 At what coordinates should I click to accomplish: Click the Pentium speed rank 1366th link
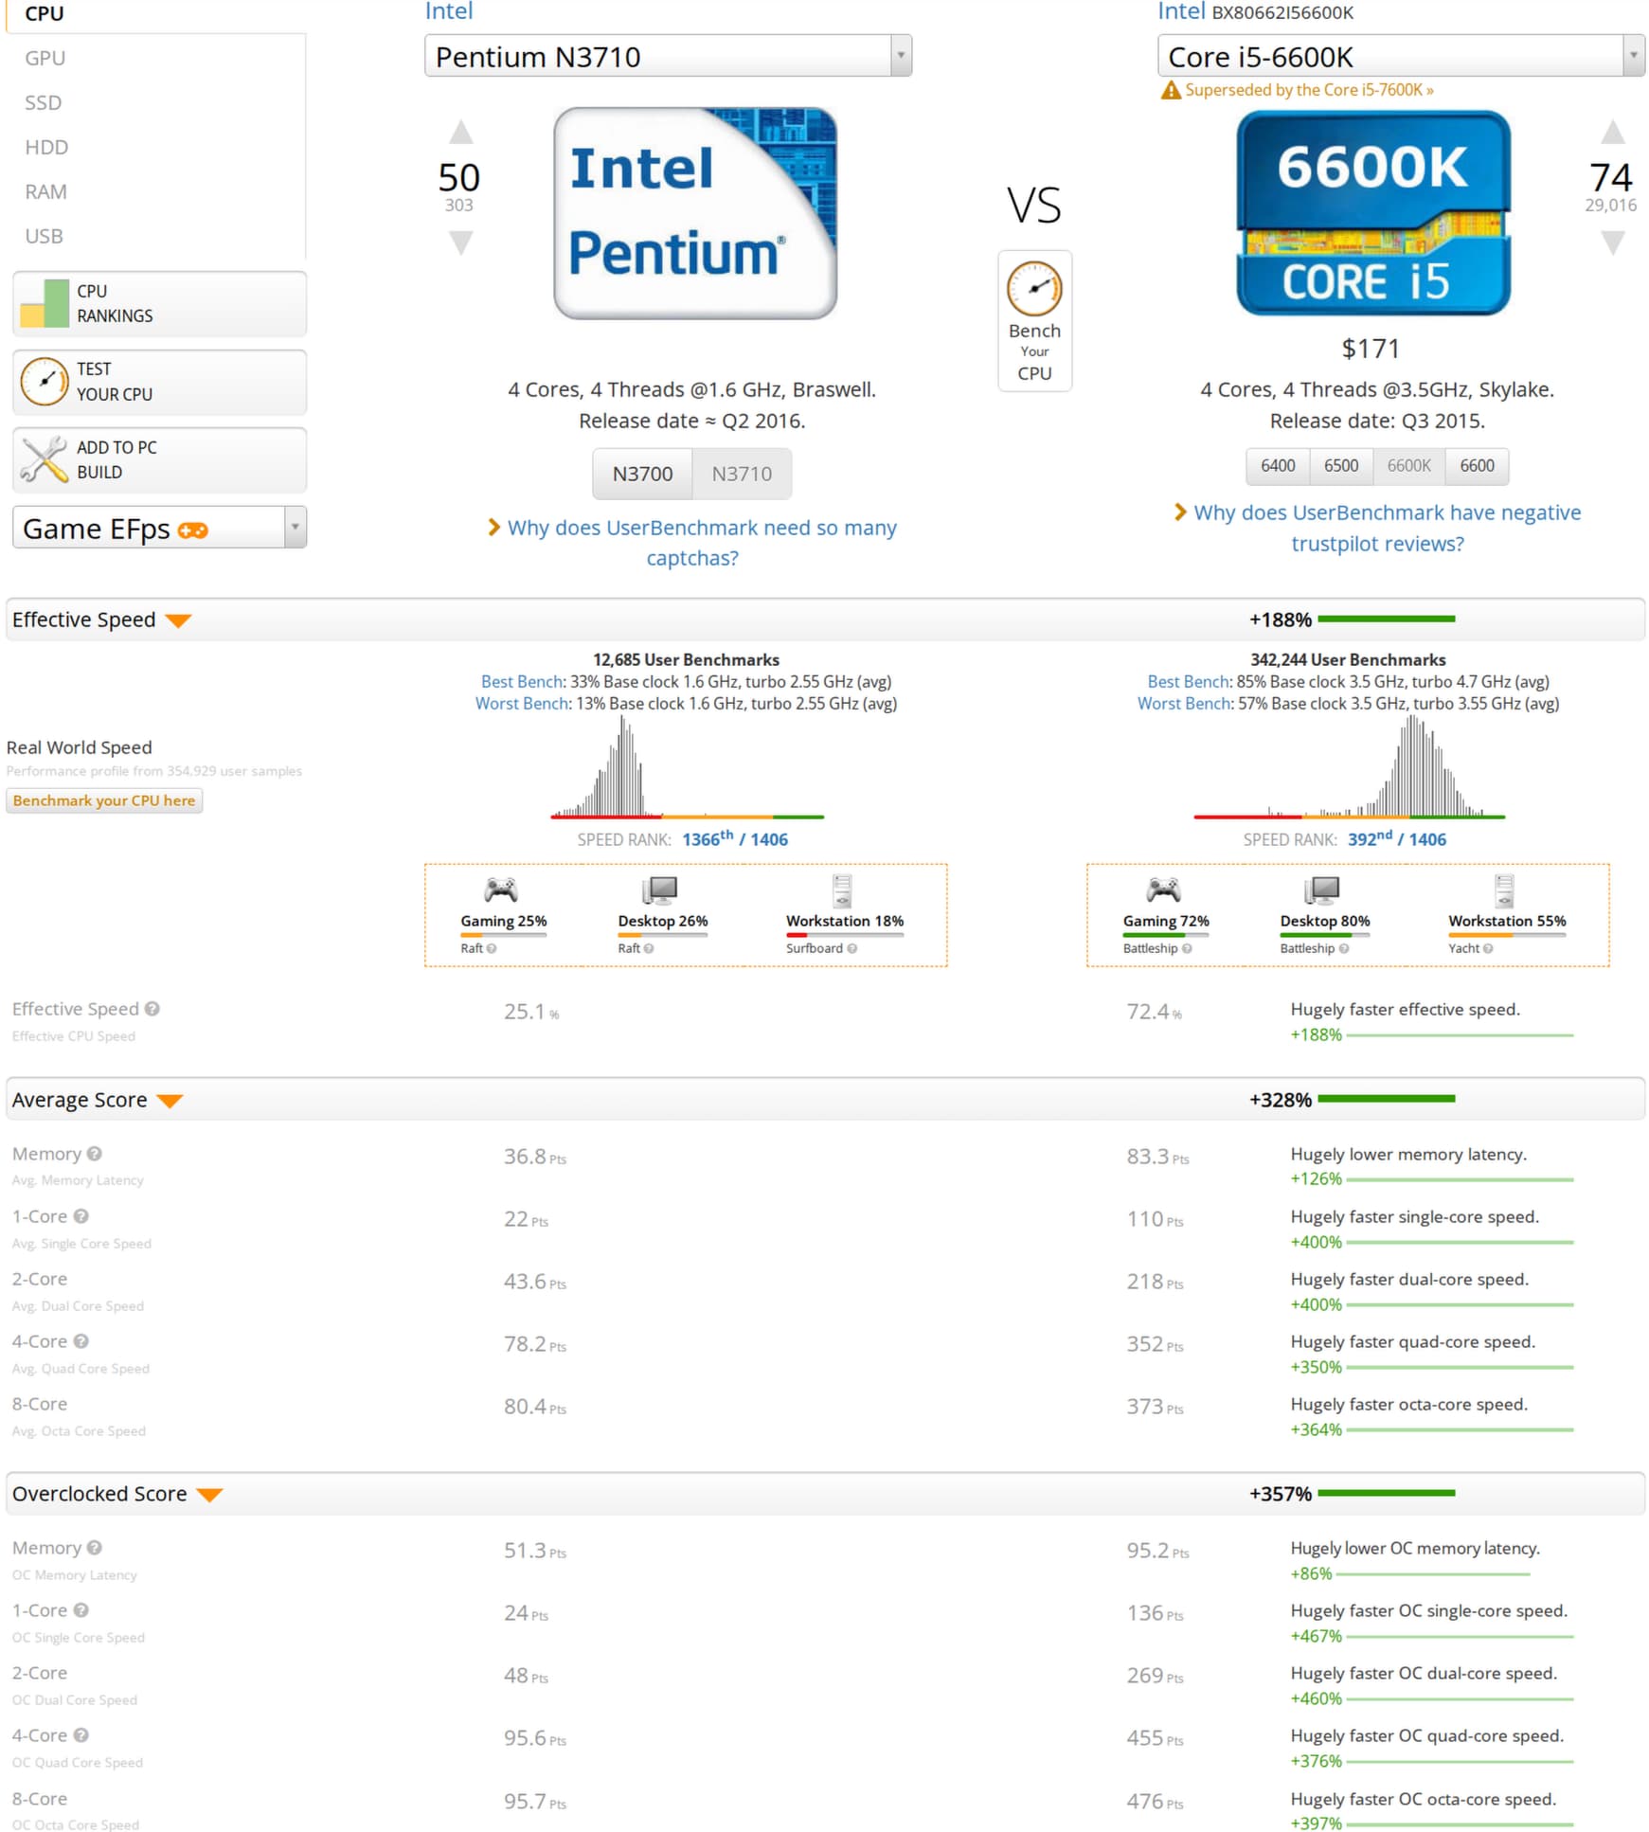[x=735, y=839]
